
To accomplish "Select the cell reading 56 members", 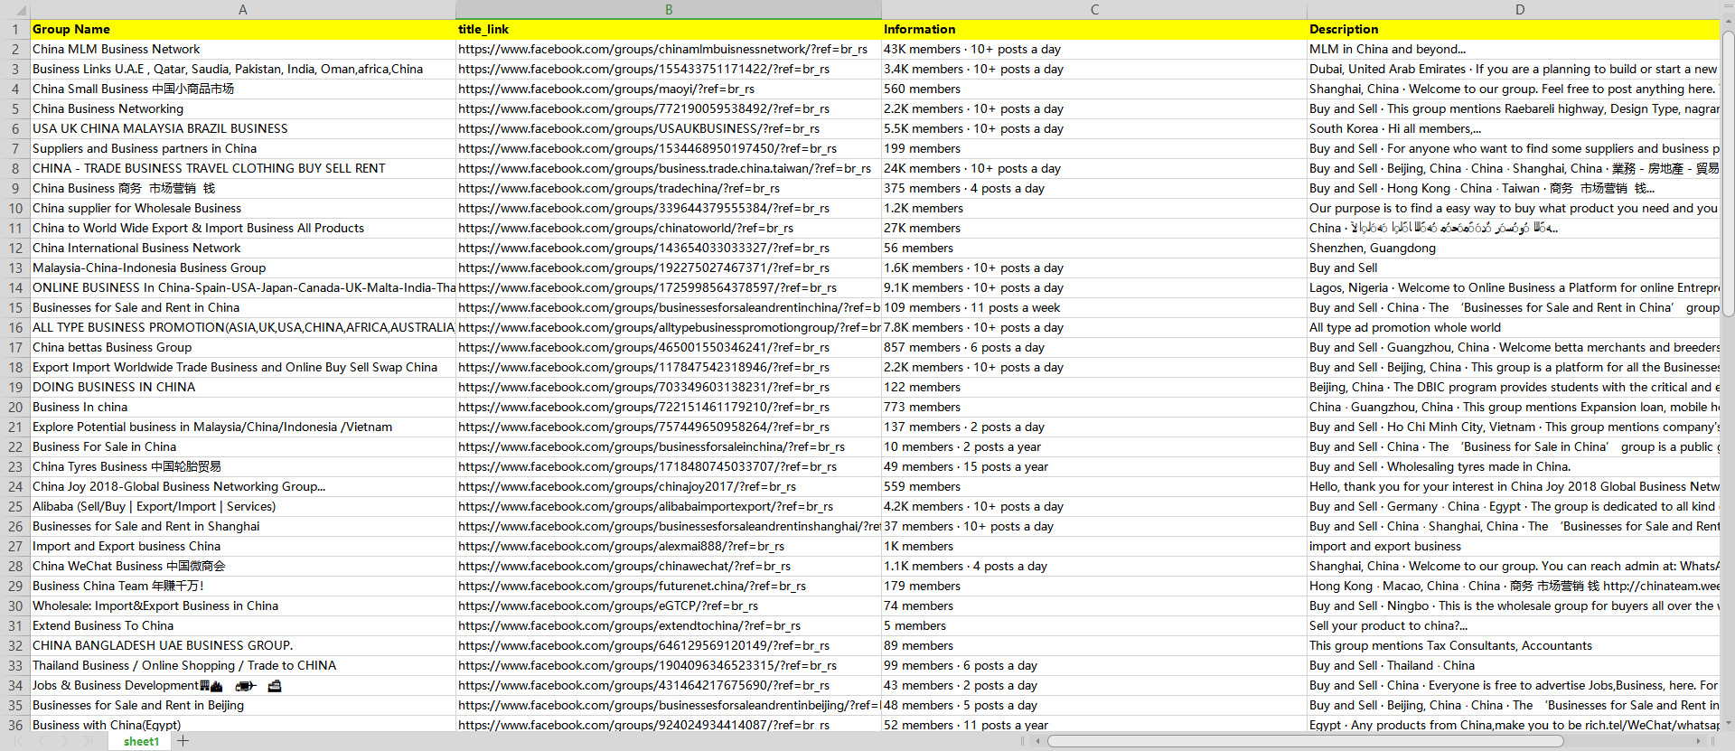I will (x=1094, y=248).
